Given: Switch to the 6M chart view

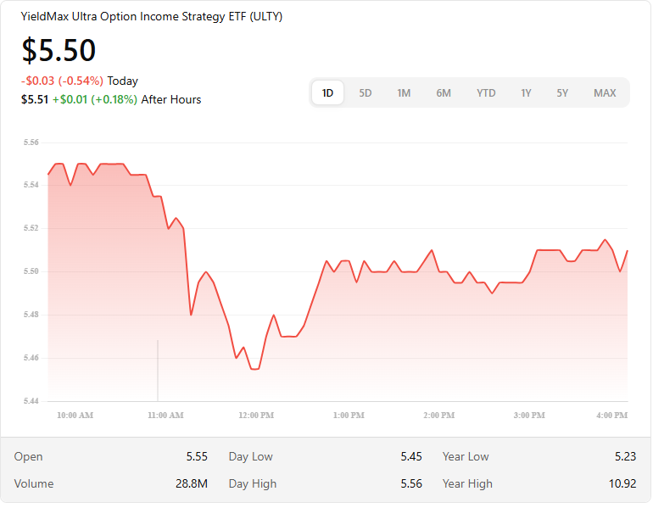Looking at the screenshot, I should point(444,93).
